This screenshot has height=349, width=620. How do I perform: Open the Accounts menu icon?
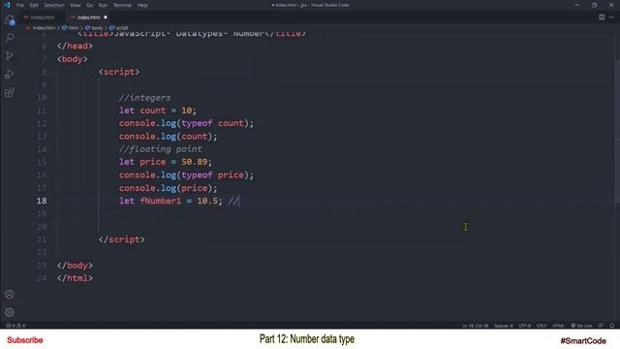(10, 294)
